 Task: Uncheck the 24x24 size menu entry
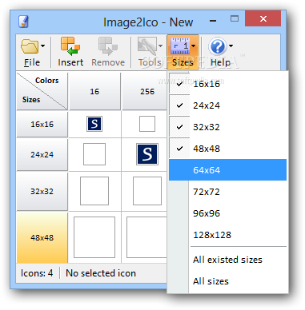[x=227, y=105]
